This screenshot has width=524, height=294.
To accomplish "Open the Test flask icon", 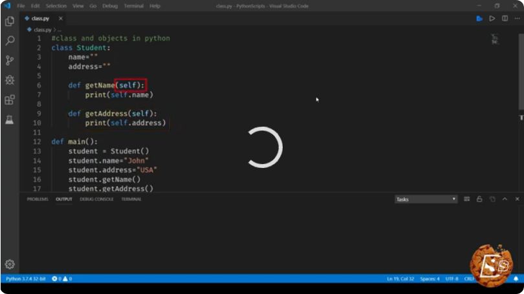I will click(10, 120).
